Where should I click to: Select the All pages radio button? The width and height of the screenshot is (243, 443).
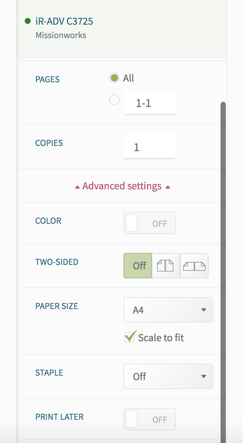point(114,78)
